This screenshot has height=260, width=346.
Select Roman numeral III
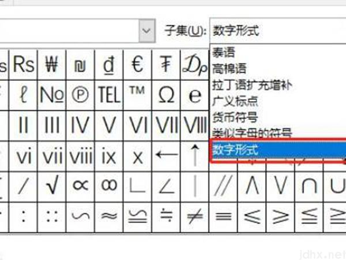pos(52,125)
